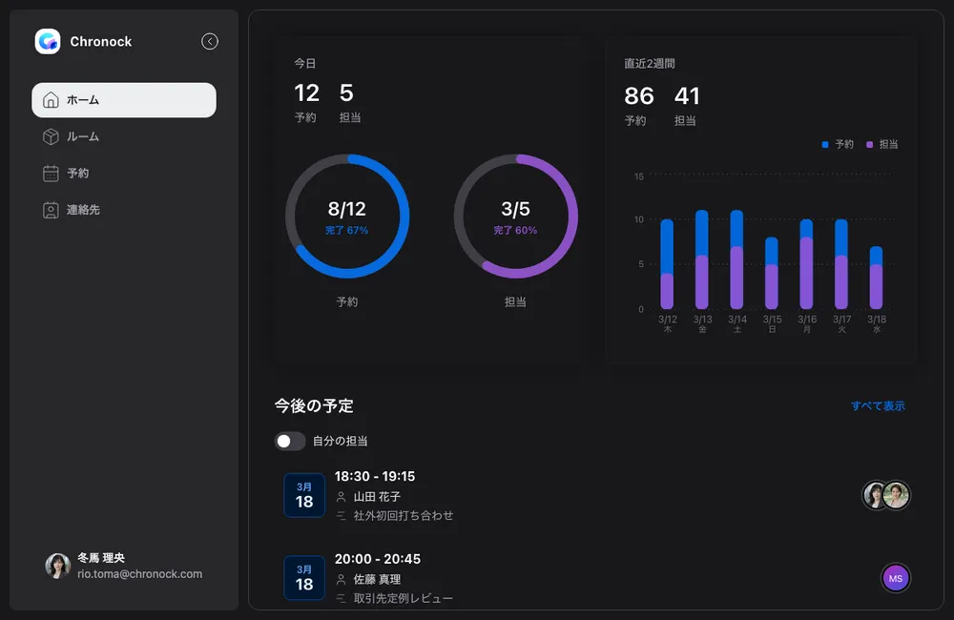Click the home icon in sidebar
954x620 pixels.
click(52, 100)
